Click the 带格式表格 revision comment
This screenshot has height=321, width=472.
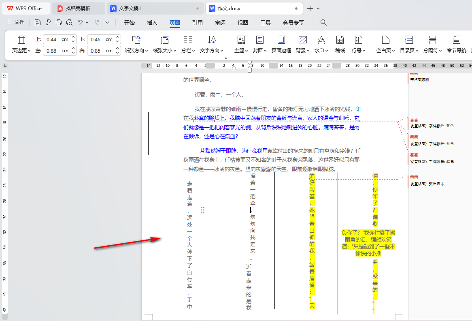pos(420,79)
